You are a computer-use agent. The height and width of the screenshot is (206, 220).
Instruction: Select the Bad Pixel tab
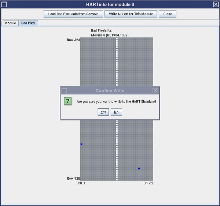point(29,23)
